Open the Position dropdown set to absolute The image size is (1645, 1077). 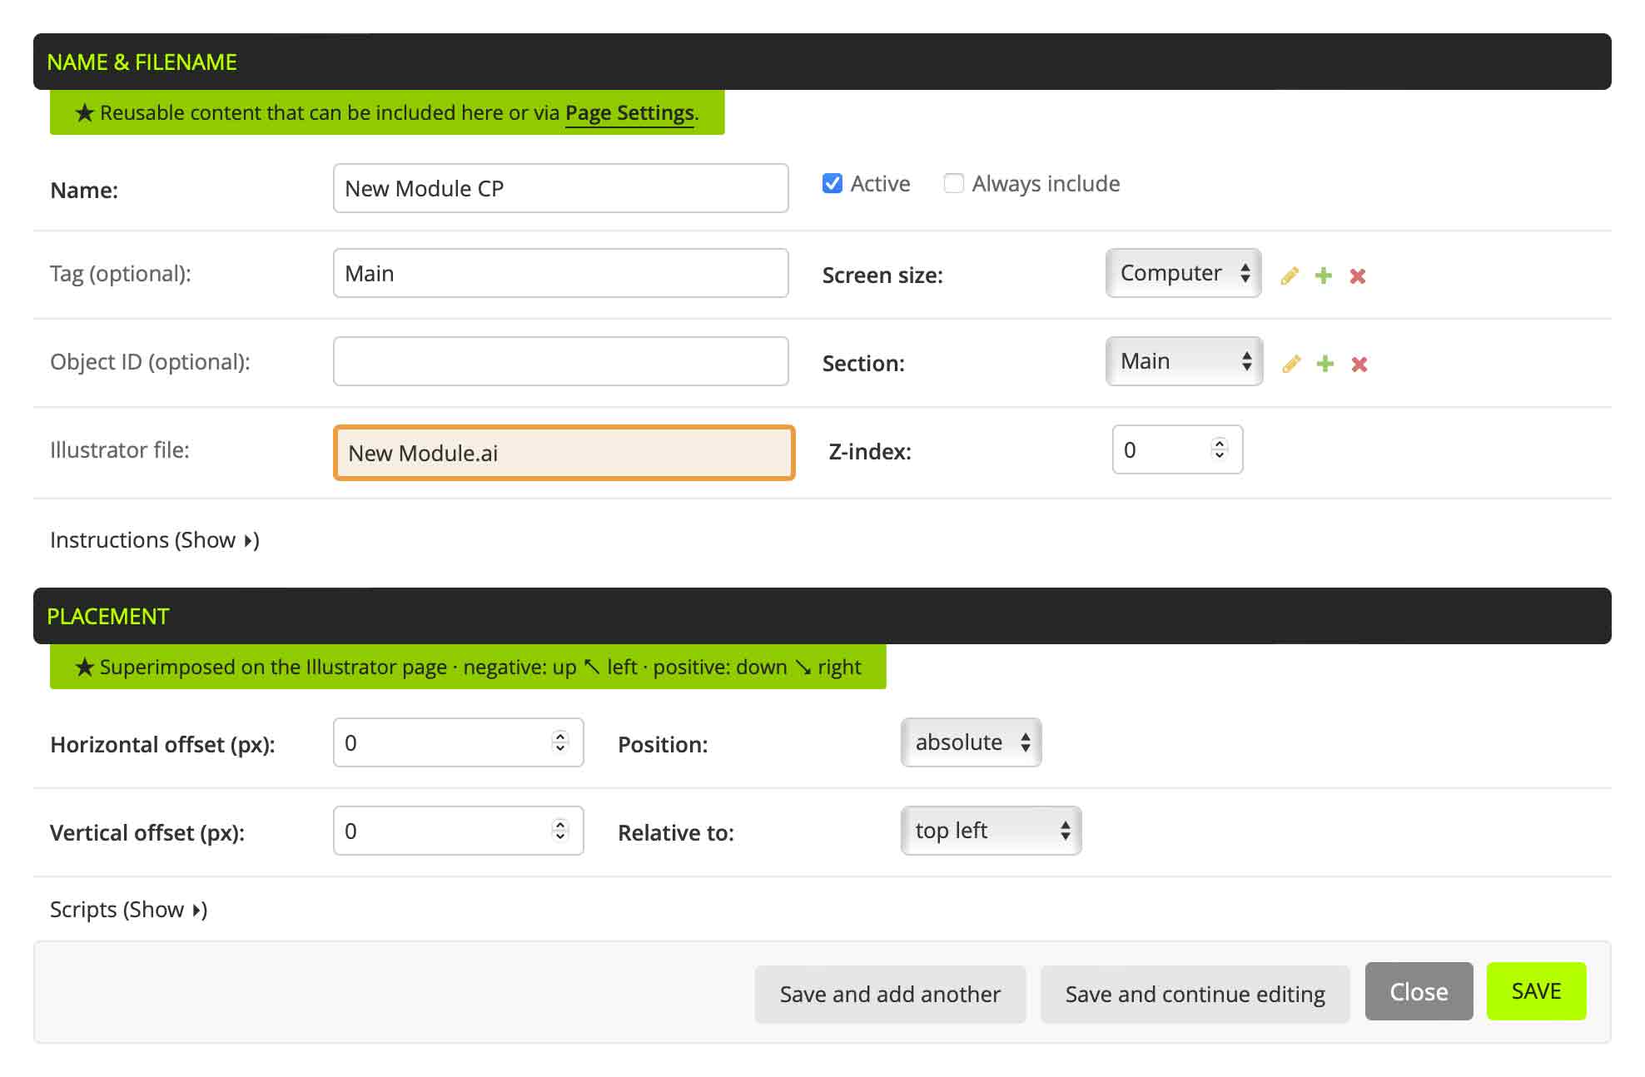(x=971, y=742)
